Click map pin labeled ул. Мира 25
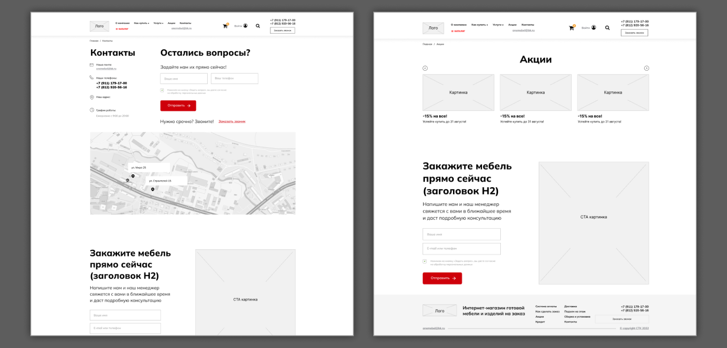 tap(133, 176)
